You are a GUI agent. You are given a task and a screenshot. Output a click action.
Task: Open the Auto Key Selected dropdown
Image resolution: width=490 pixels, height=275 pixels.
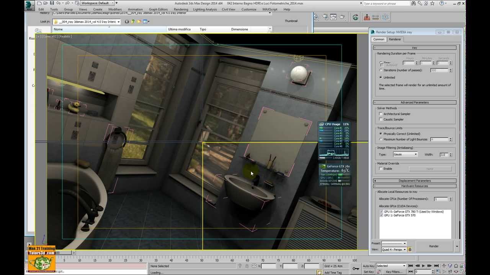pos(391,266)
